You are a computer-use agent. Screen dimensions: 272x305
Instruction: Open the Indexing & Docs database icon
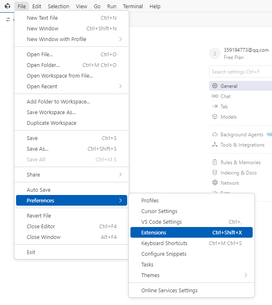[x=215, y=173]
